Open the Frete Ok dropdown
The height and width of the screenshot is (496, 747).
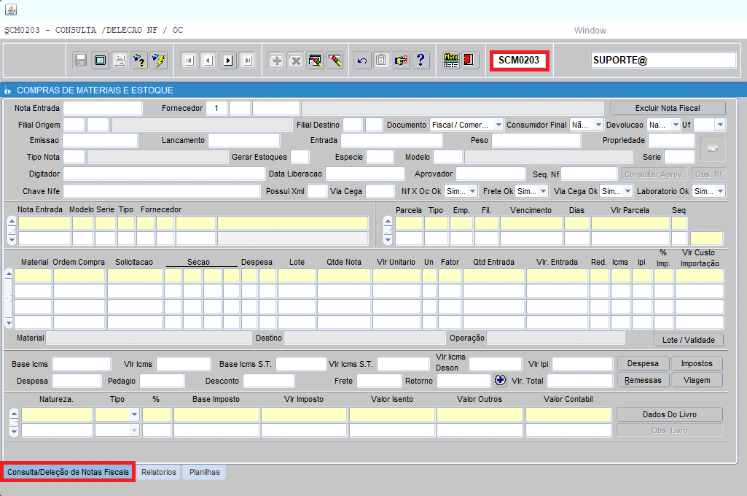[x=543, y=191]
